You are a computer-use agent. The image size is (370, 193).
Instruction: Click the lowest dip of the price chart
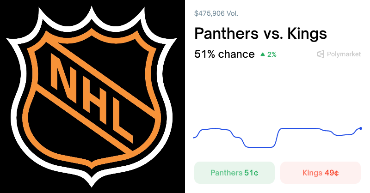[x=259, y=147]
